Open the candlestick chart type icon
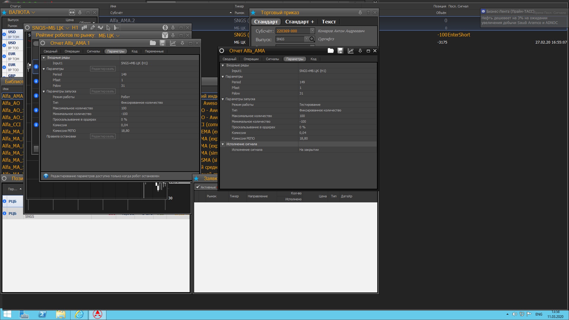 coord(84,28)
